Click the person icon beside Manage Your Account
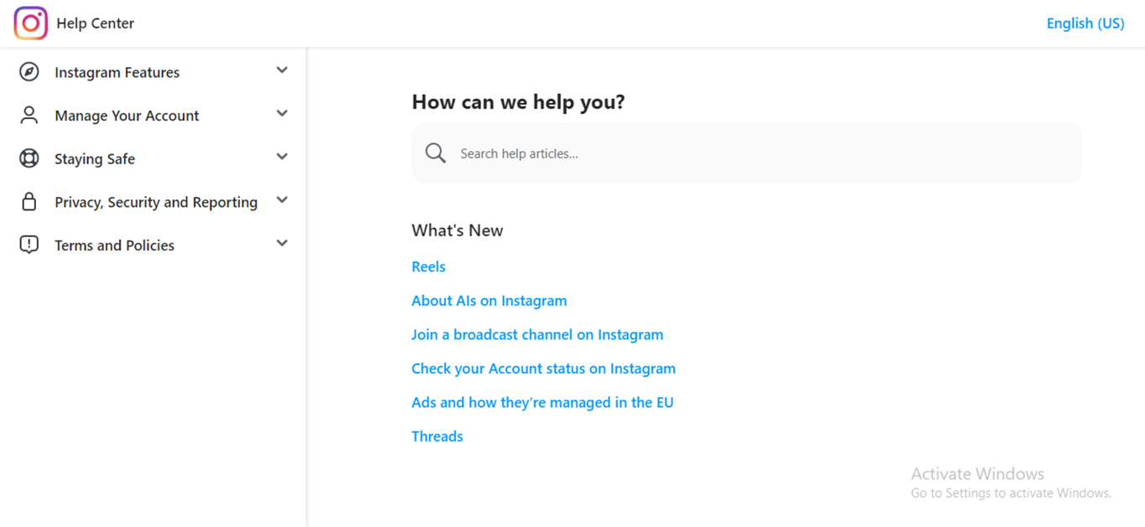1145x527 pixels. click(29, 116)
